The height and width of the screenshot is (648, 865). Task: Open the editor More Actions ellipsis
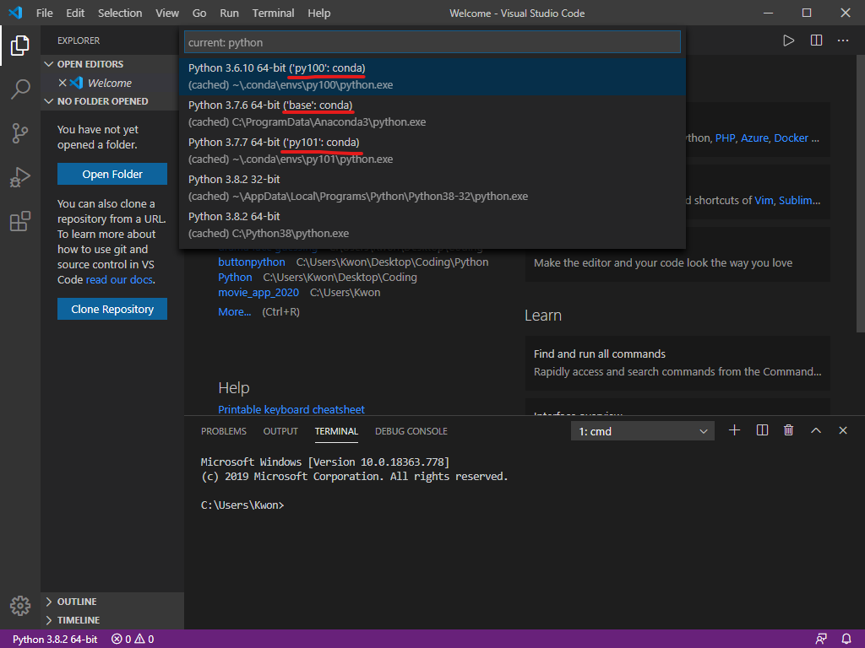[843, 40]
